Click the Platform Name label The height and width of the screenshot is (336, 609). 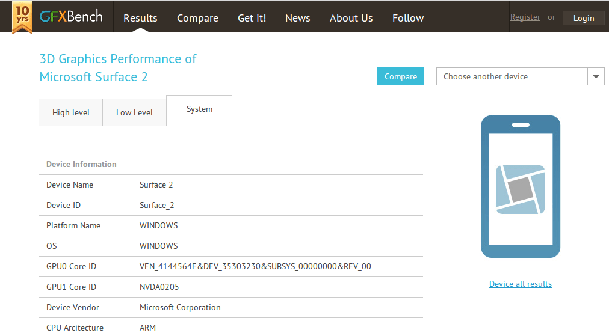click(73, 225)
